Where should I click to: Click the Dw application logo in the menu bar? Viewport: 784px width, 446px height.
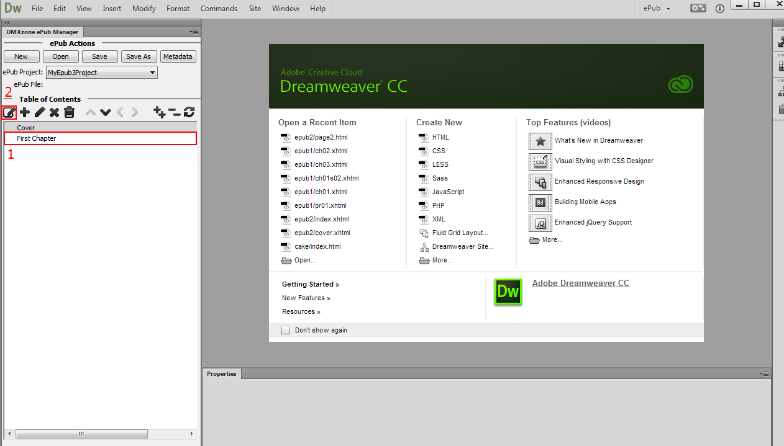13,8
